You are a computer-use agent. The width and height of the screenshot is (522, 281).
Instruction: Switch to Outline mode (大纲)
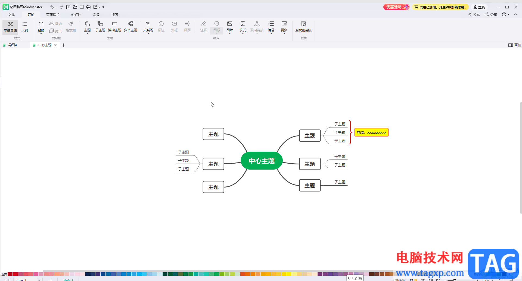pyautogui.click(x=25, y=27)
